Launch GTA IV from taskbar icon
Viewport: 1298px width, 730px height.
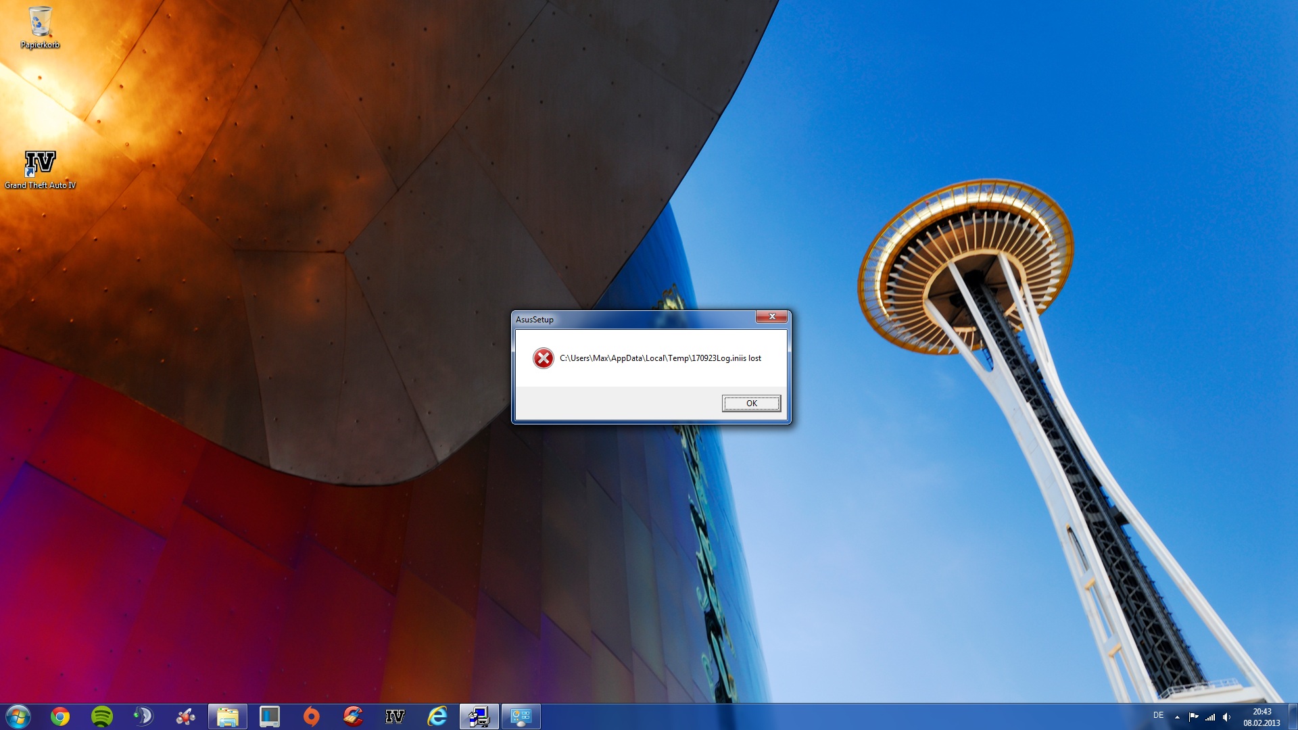click(395, 716)
